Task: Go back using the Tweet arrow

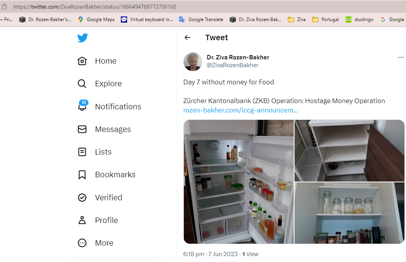Action: (187, 38)
